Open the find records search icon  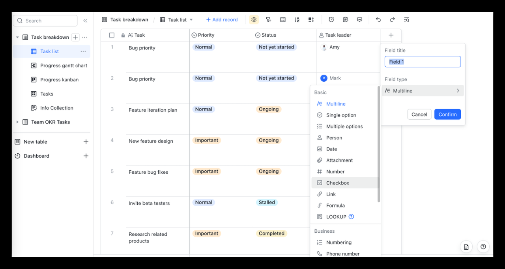(407, 20)
